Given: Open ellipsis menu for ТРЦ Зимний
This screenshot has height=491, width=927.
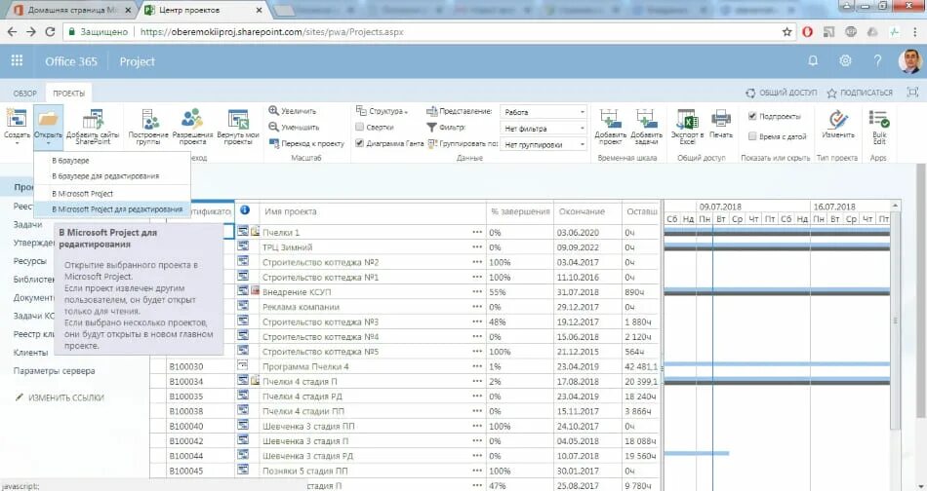Looking at the screenshot, I should click(x=477, y=247).
